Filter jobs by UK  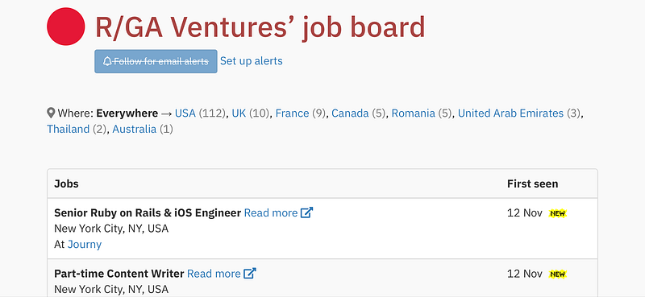pyautogui.click(x=239, y=113)
